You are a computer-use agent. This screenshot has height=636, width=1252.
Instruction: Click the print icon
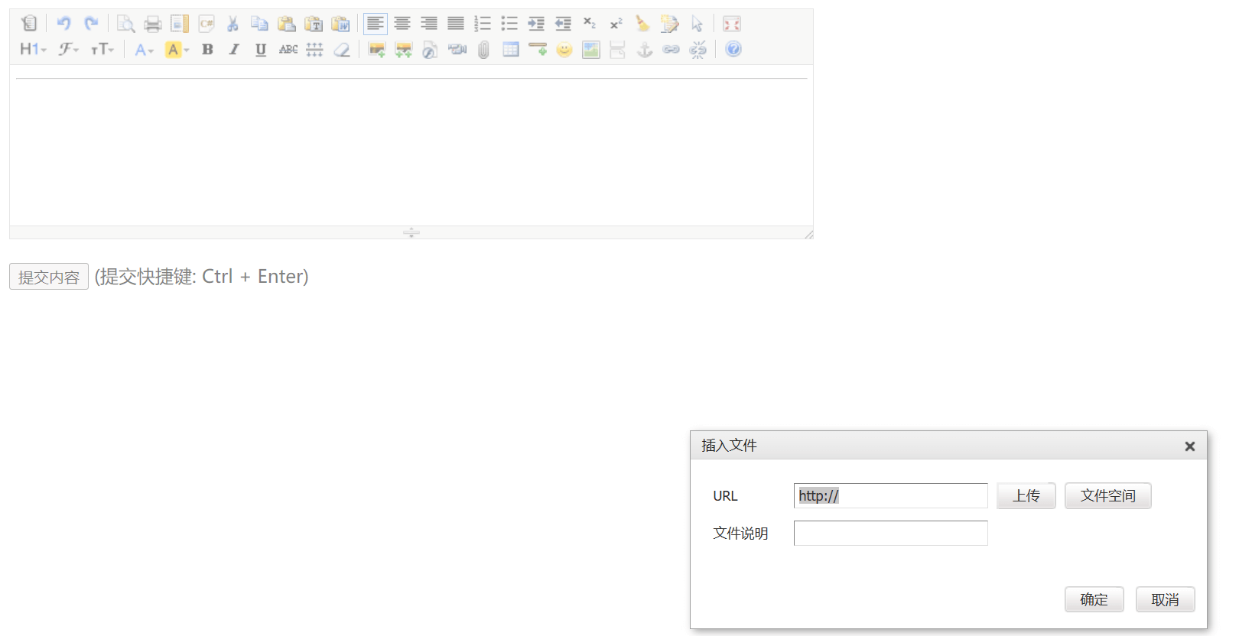coord(153,24)
